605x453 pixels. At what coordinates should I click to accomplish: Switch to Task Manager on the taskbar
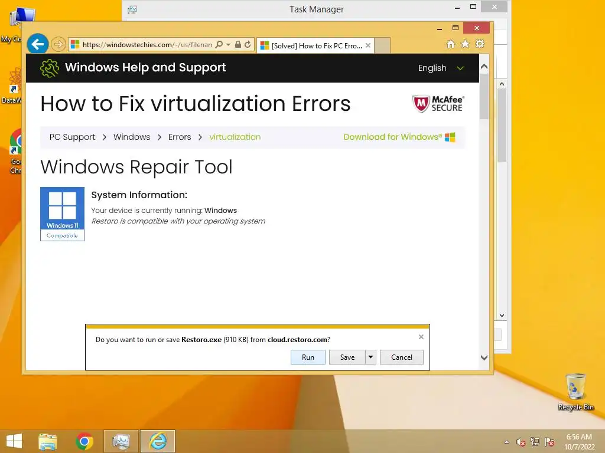[121, 441]
